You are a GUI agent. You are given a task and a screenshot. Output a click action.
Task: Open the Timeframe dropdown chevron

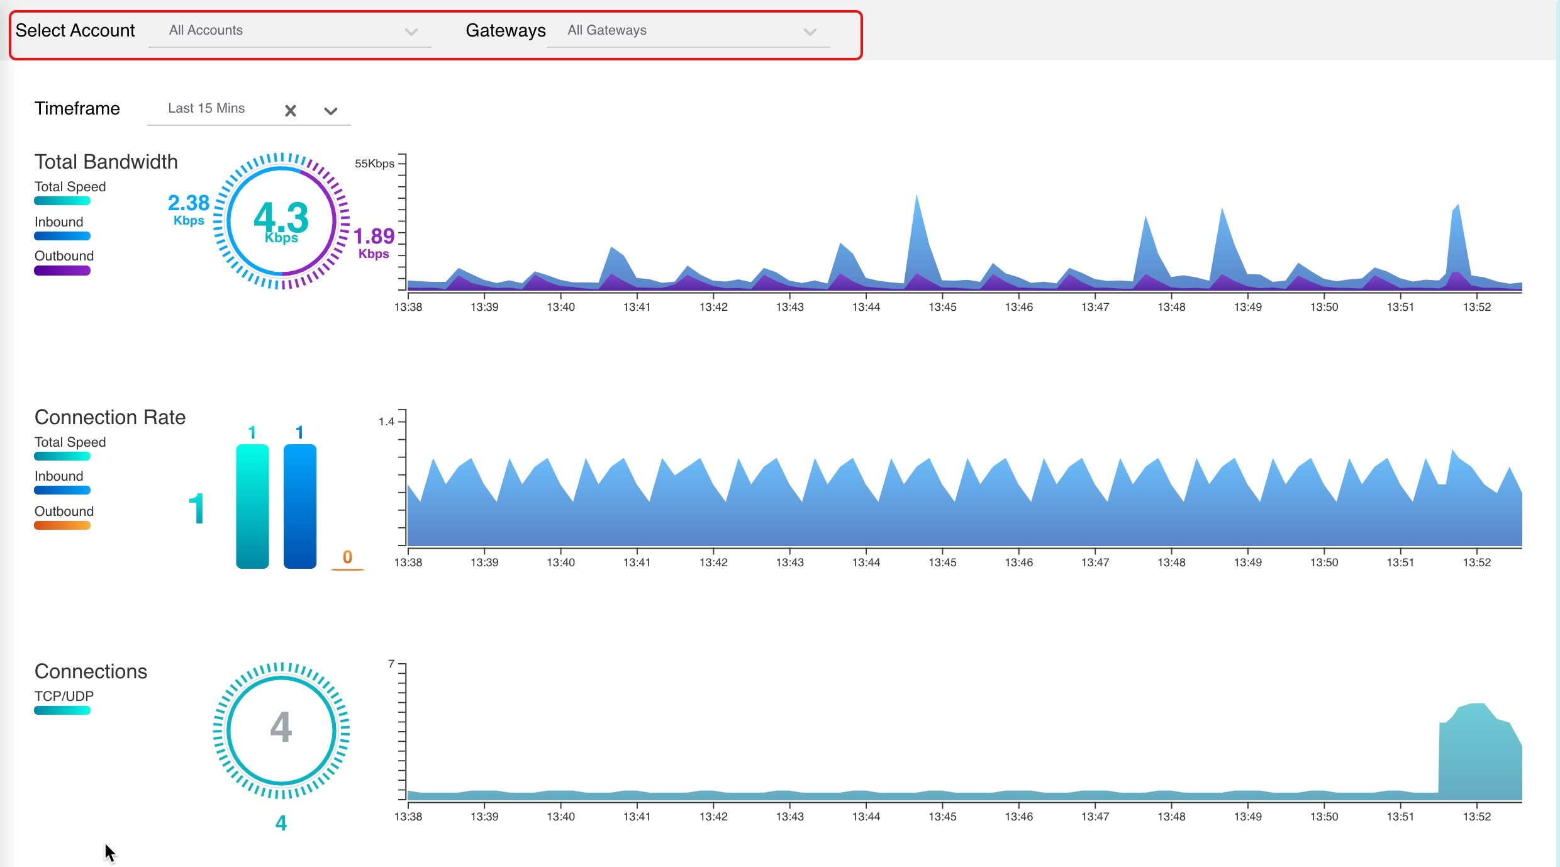[x=331, y=110]
